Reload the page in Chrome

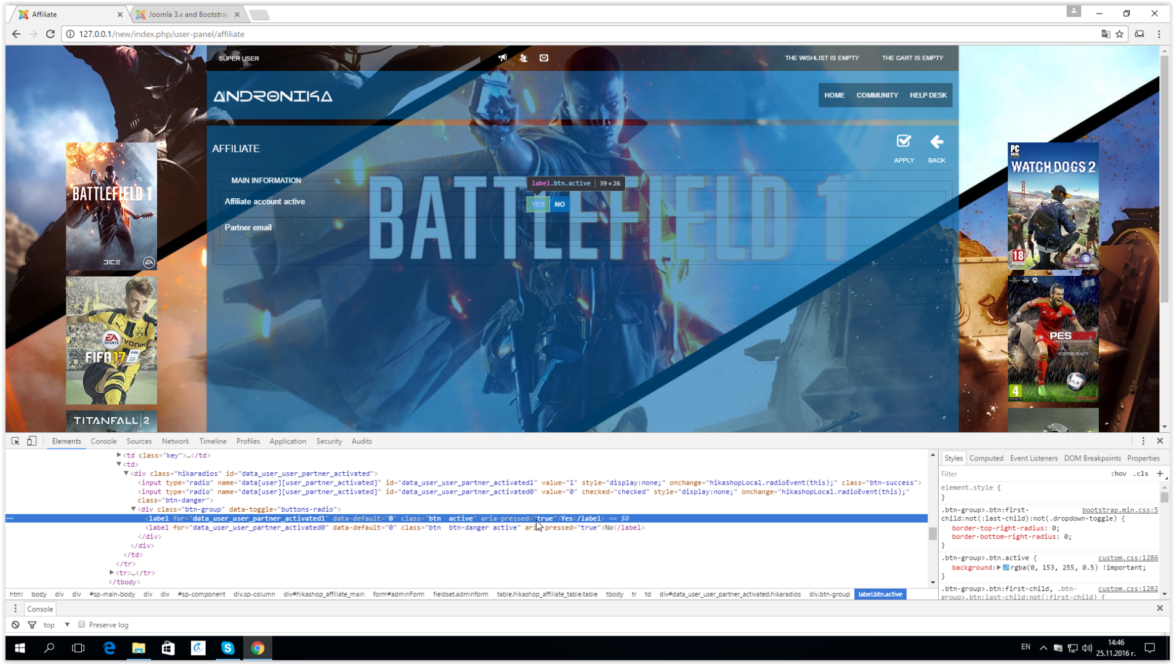point(51,34)
